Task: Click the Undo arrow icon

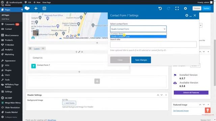Action: tap(160, 8)
